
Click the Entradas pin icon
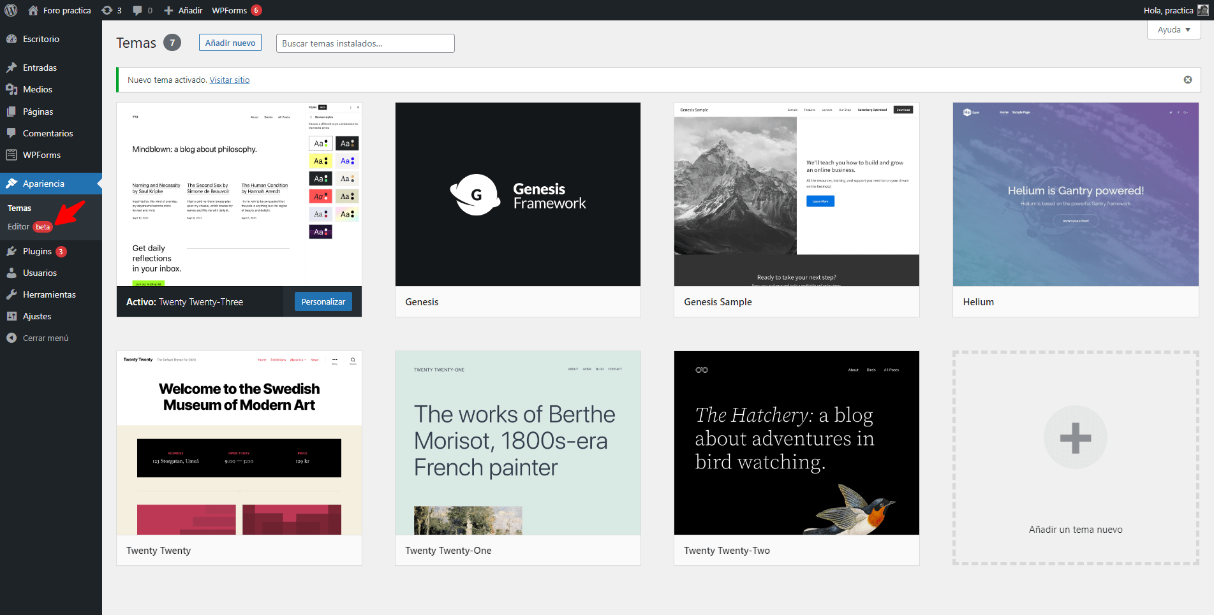click(11, 68)
